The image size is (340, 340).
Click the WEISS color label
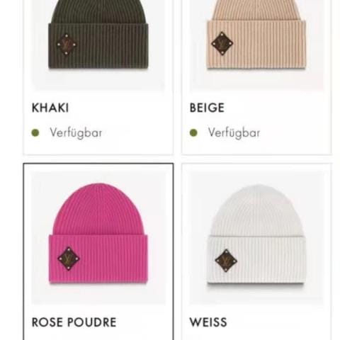208,322
